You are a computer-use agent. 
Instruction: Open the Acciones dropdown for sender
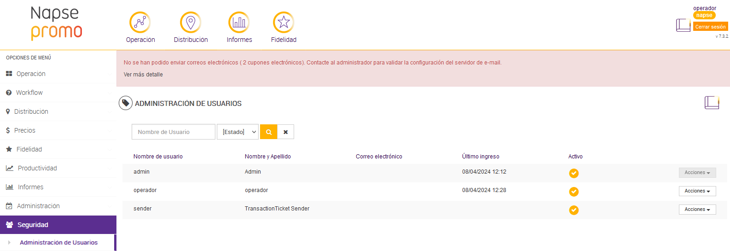[697, 210]
